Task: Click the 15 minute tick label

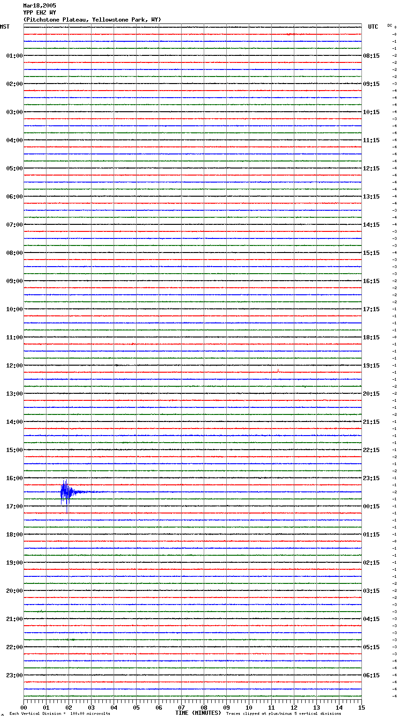Action: [361, 708]
